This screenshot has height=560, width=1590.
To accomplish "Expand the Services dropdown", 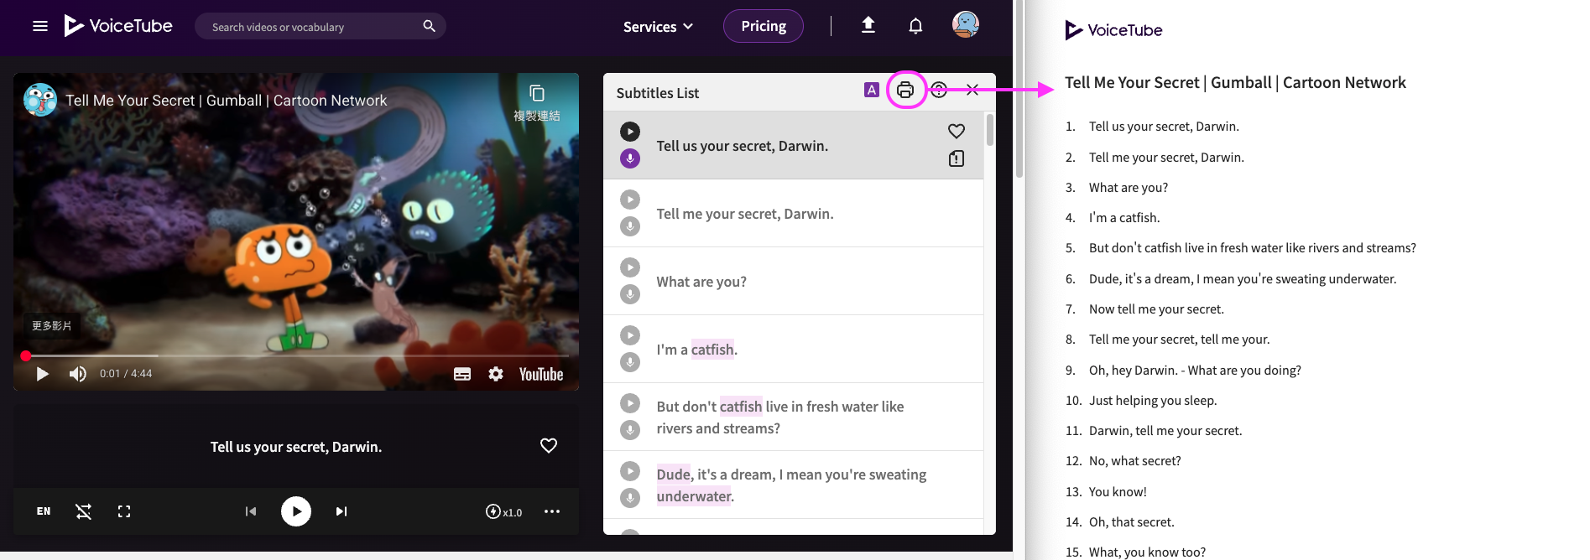I will point(658,27).
